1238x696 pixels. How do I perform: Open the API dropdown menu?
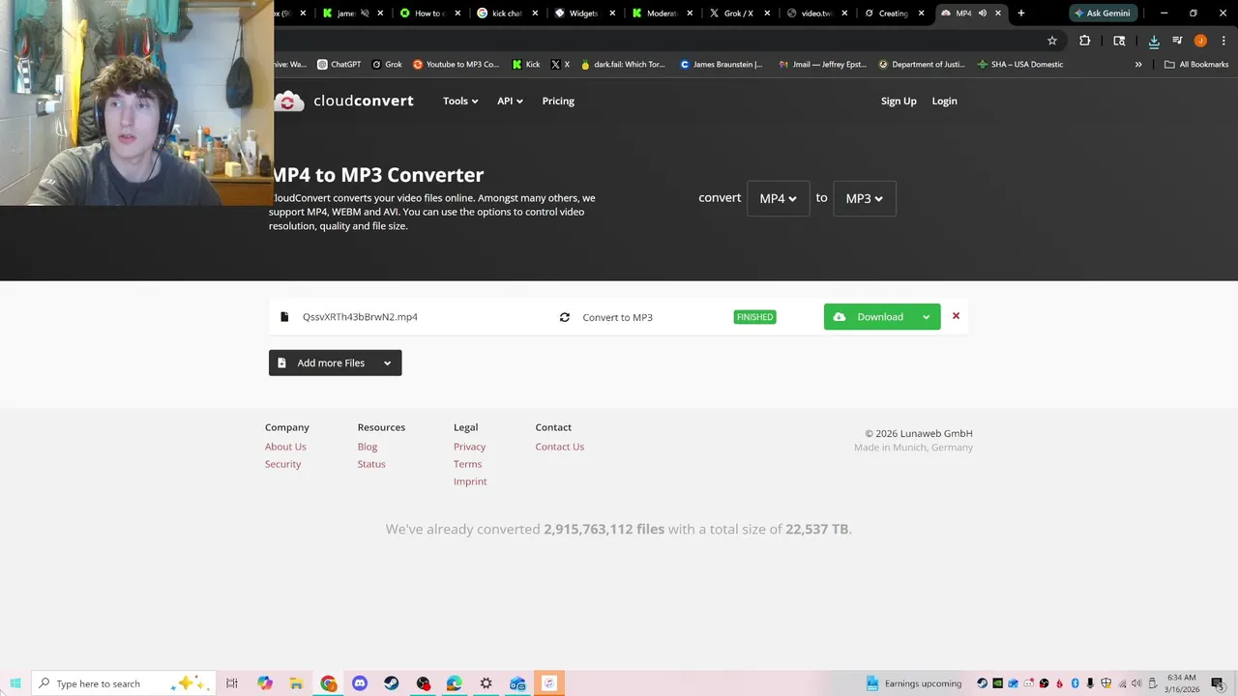510,101
